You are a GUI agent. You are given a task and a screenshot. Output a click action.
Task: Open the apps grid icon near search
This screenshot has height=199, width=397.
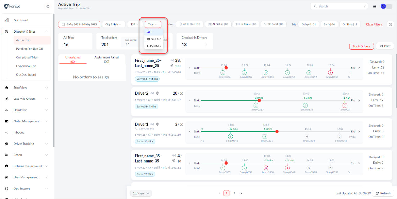pos(374,7)
